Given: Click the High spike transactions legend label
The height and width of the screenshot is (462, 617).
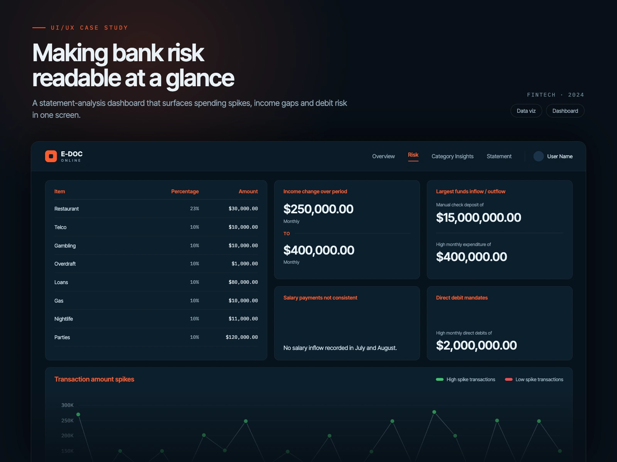Looking at the screenshot, I should pos(471,380).
